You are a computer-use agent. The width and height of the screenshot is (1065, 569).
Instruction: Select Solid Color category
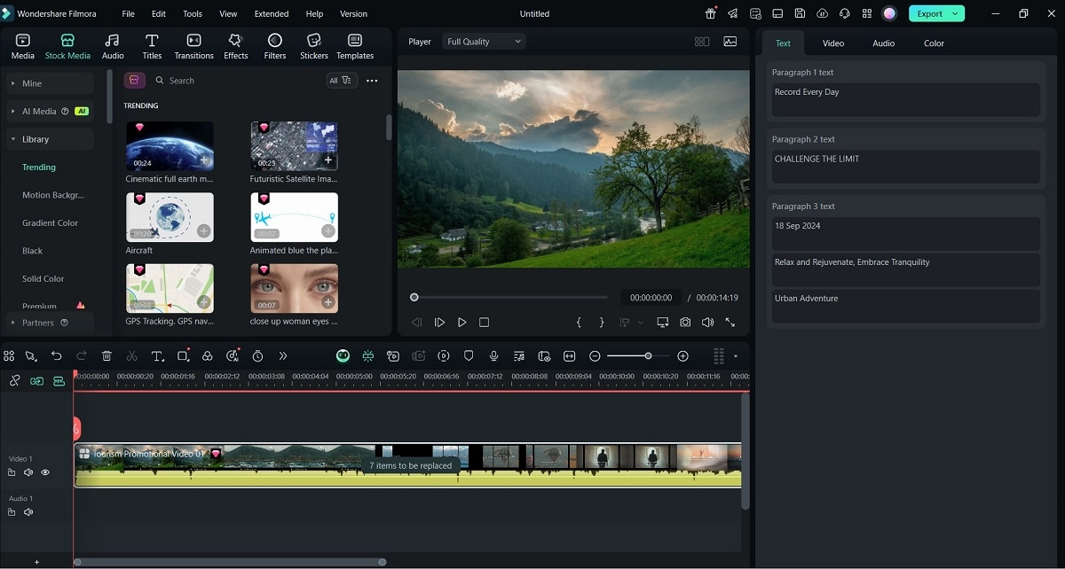pyautogui.click(x=43, y=278)
